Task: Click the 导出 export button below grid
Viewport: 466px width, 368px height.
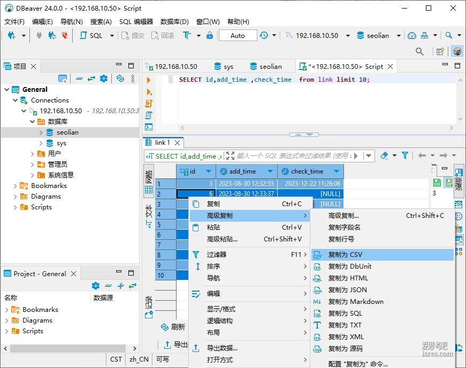Action: click(176, 344)
